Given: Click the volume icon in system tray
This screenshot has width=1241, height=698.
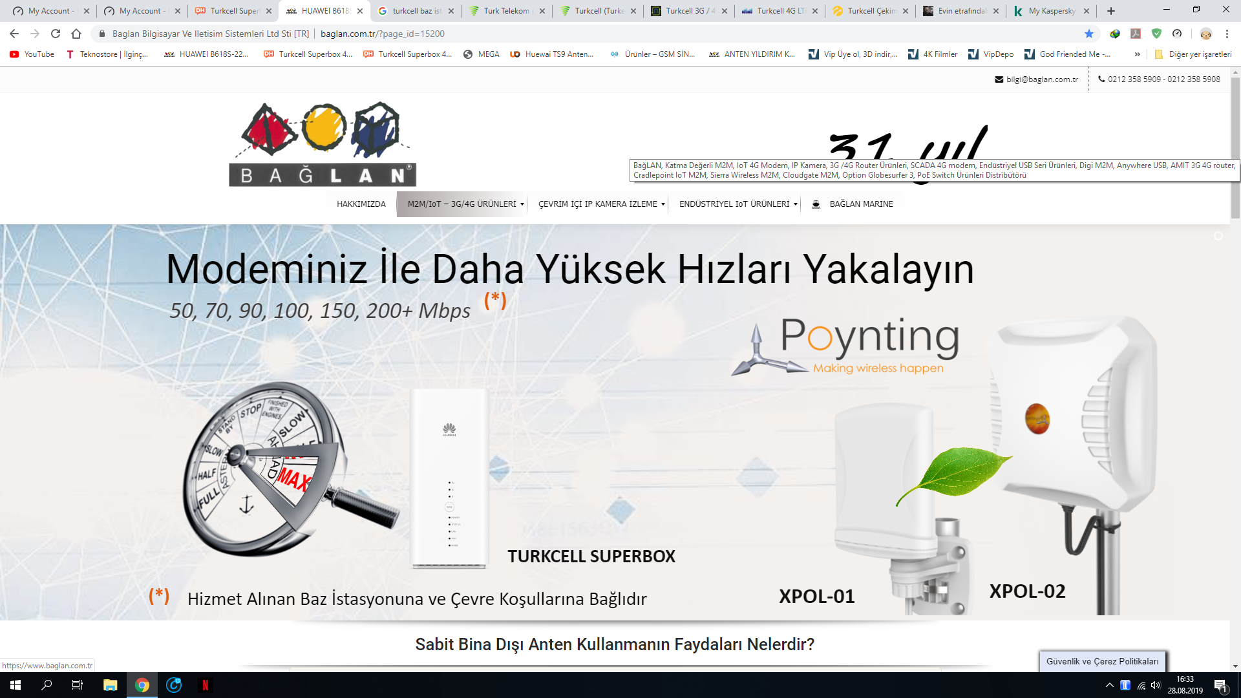Looking at the screenshot, I should coord(1156,685).
